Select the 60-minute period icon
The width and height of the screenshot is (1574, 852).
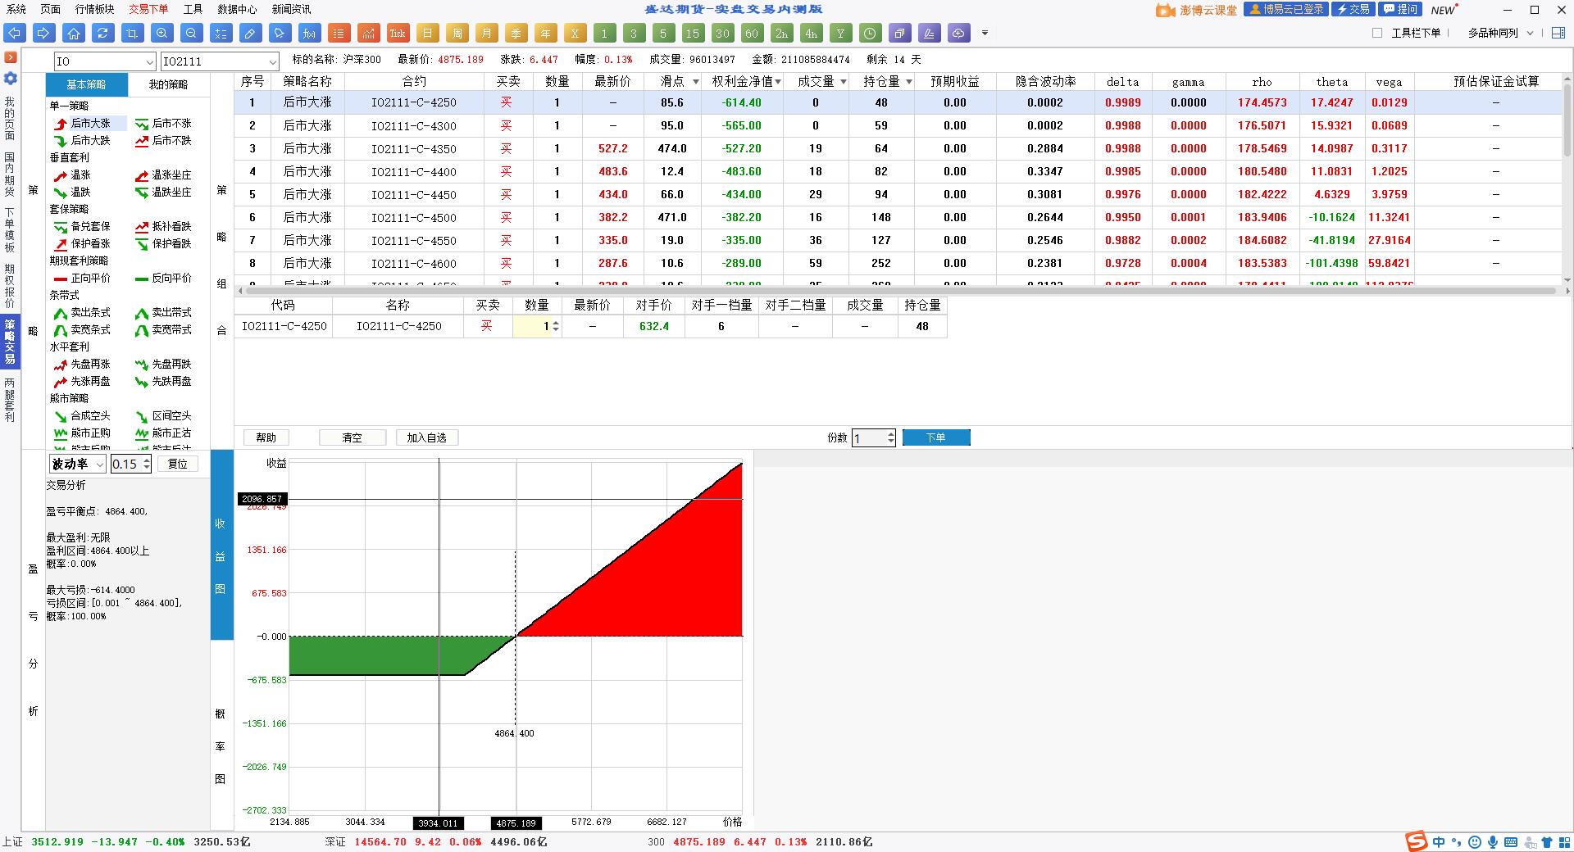tap(752, 34)
